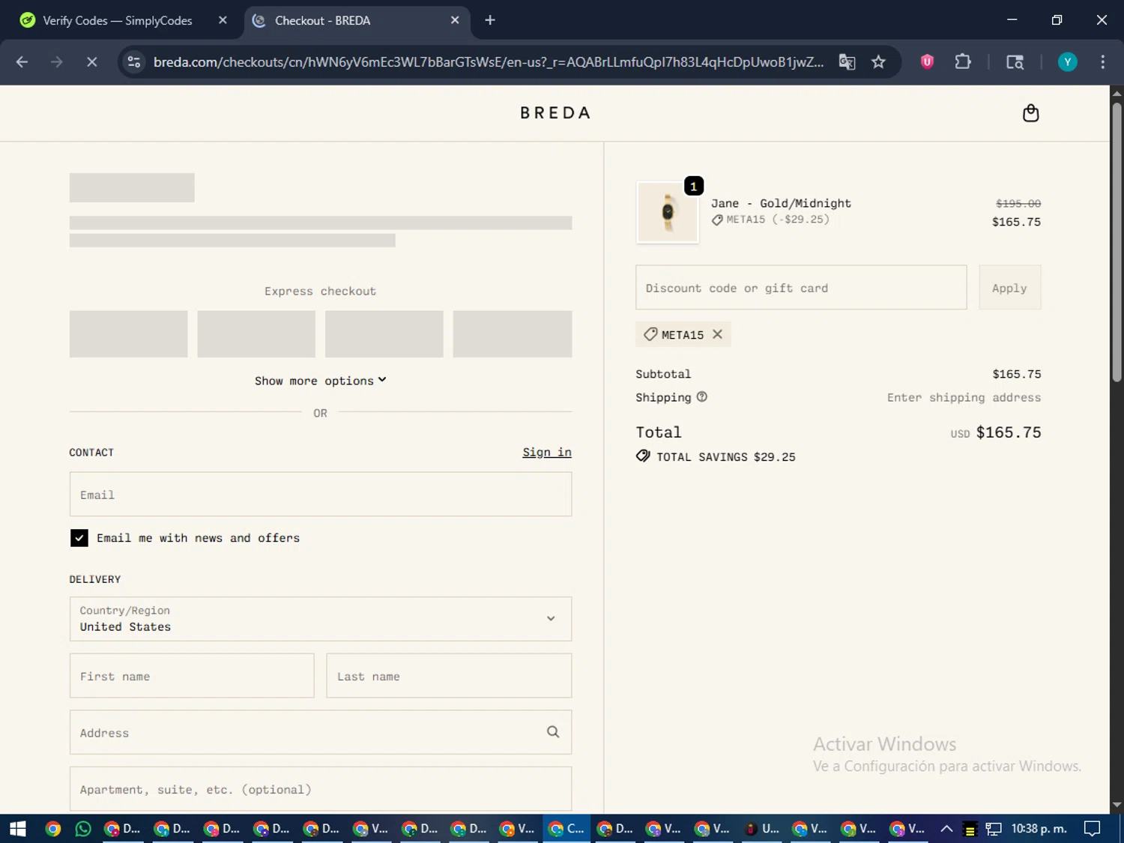Open the Extensions puzzle icon

coord(963,62)
